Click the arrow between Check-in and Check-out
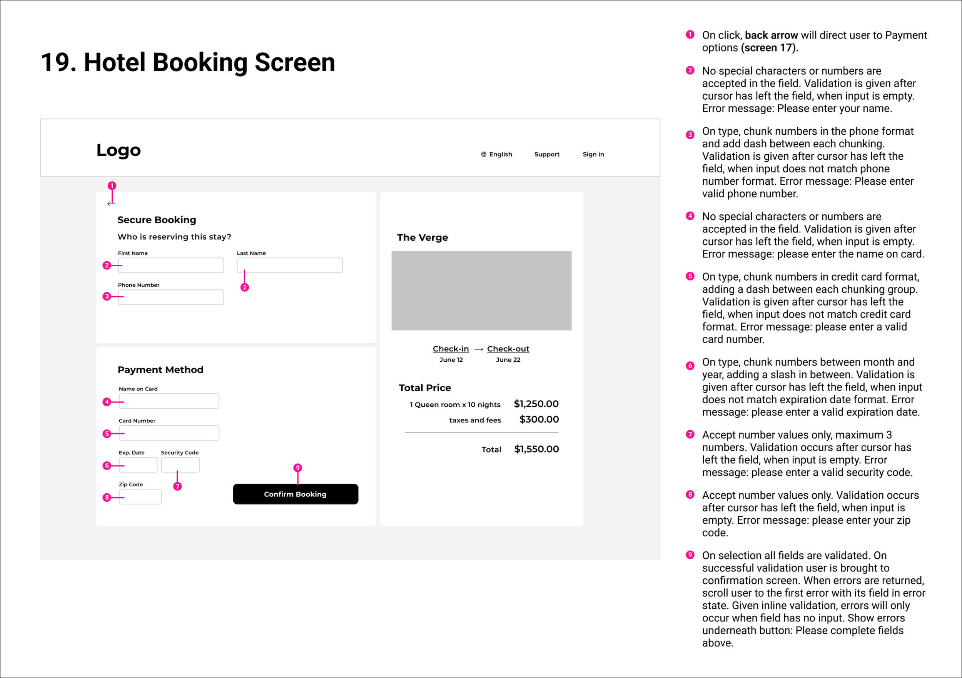The width and height of the screenshot is (962, 678). click(478, 349)
